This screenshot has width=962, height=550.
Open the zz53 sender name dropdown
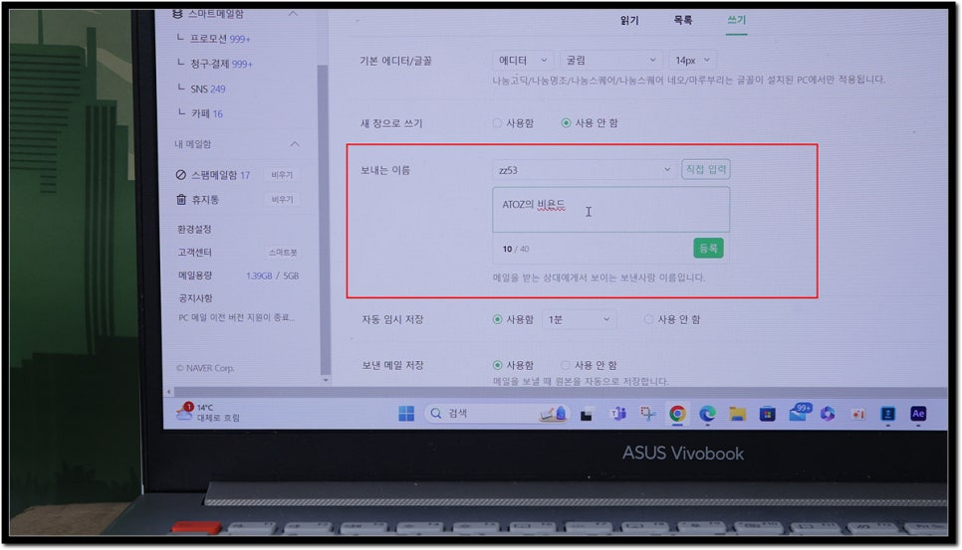pyautogui.click(x=584, y=170)
